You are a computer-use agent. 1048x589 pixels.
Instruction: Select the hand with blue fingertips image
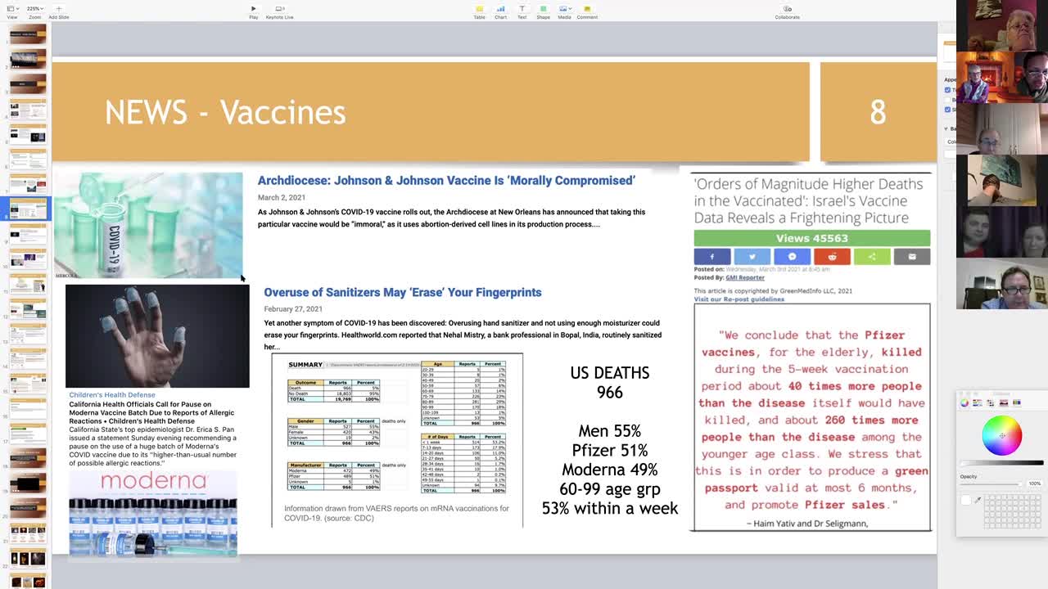(157, 336)
